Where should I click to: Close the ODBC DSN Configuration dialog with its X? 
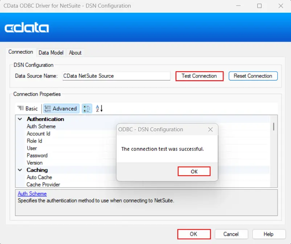[x=210, y=129]
